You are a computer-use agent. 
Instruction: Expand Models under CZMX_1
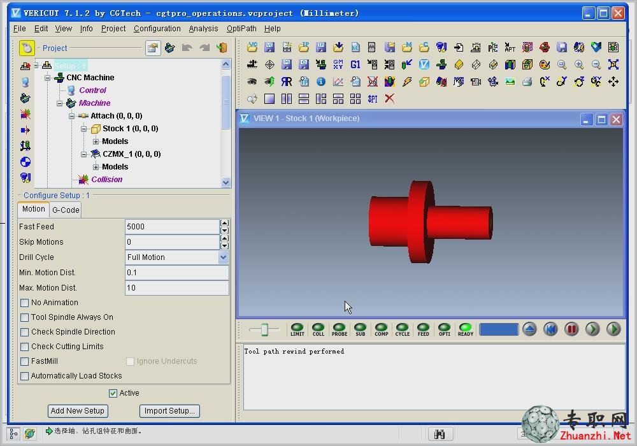coord(96,167)
